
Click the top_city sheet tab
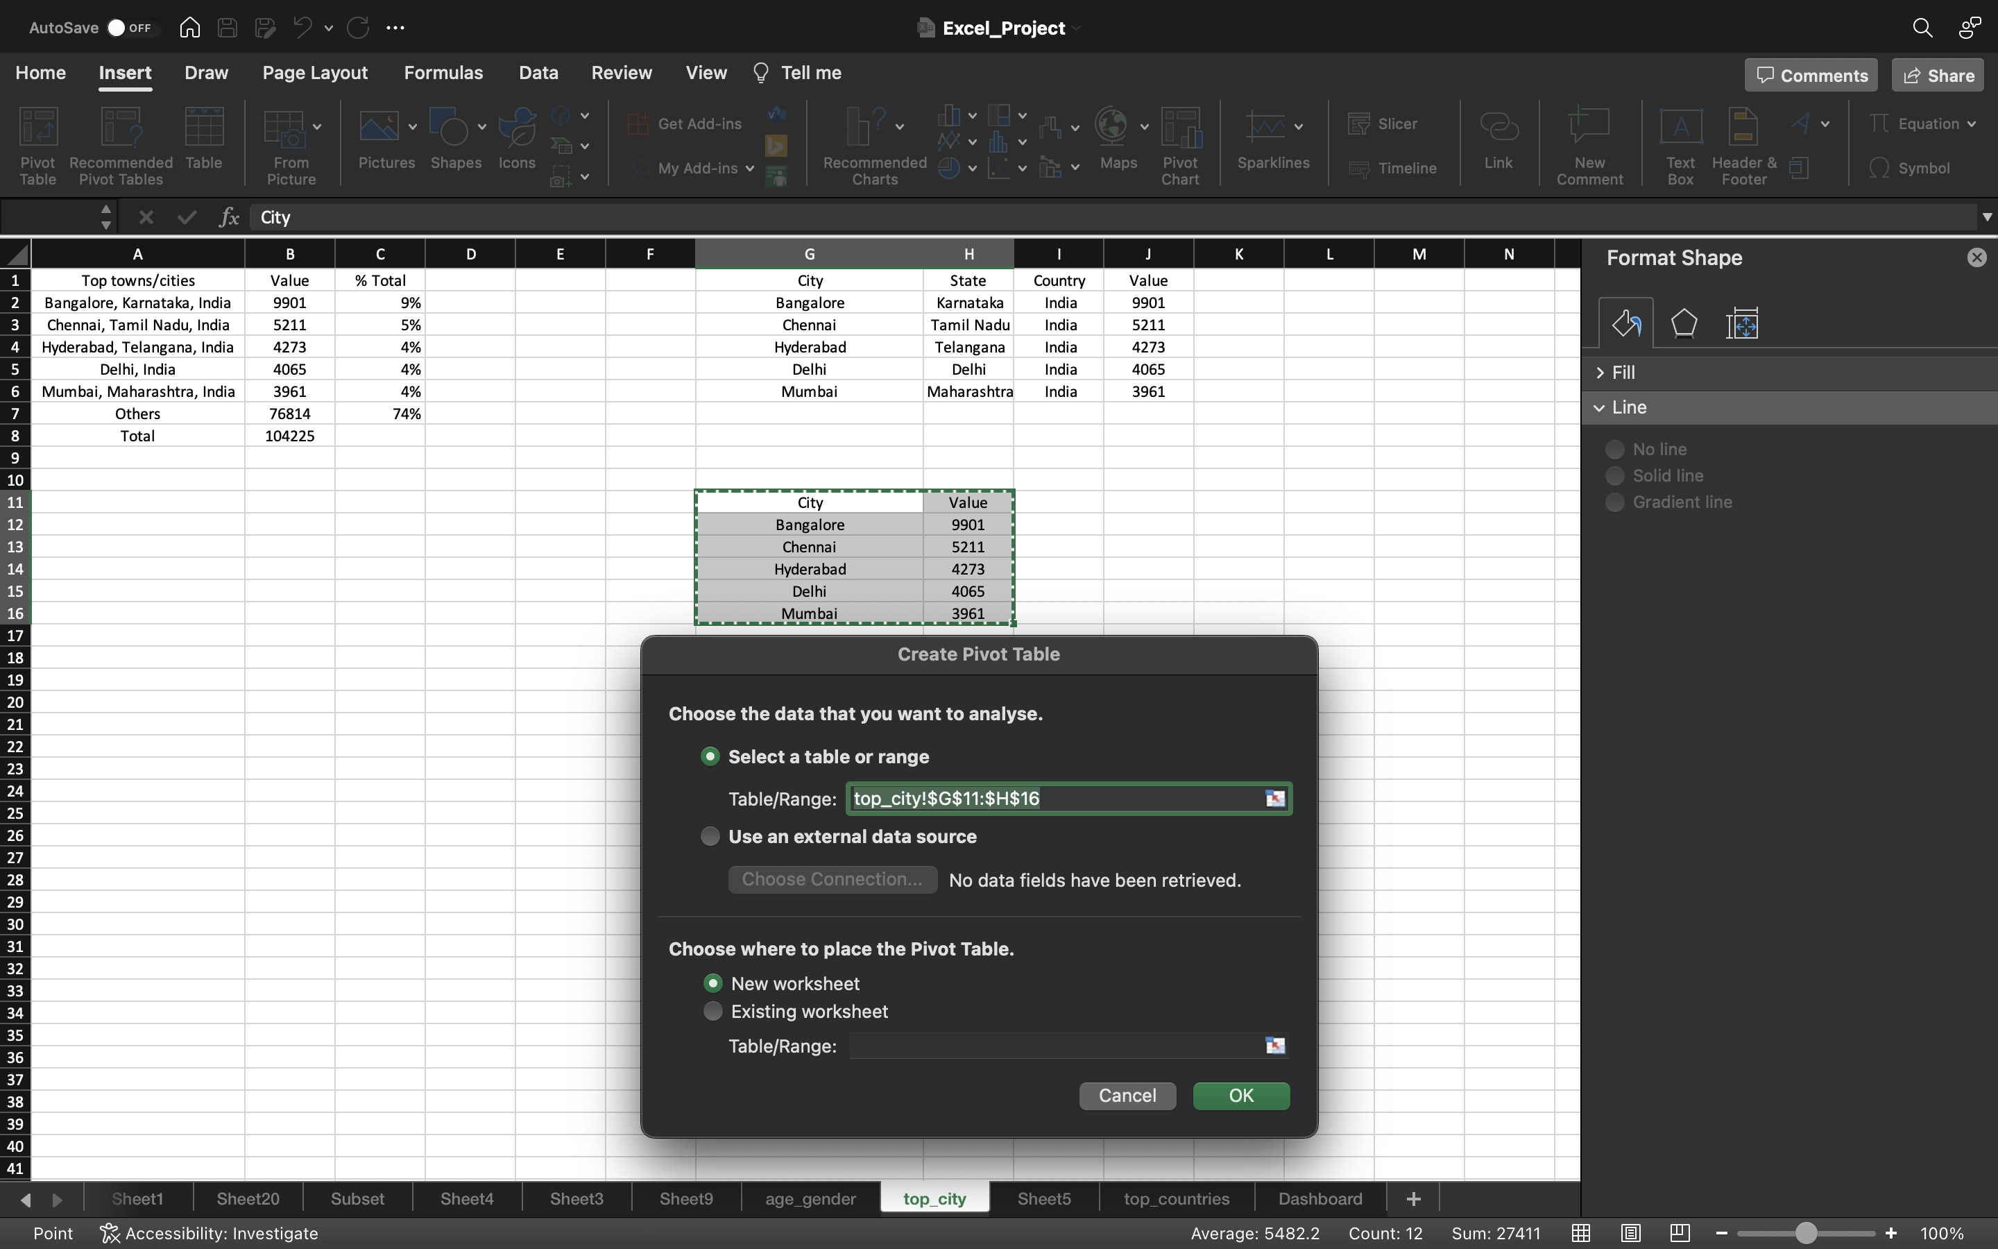coord(935,1197)
